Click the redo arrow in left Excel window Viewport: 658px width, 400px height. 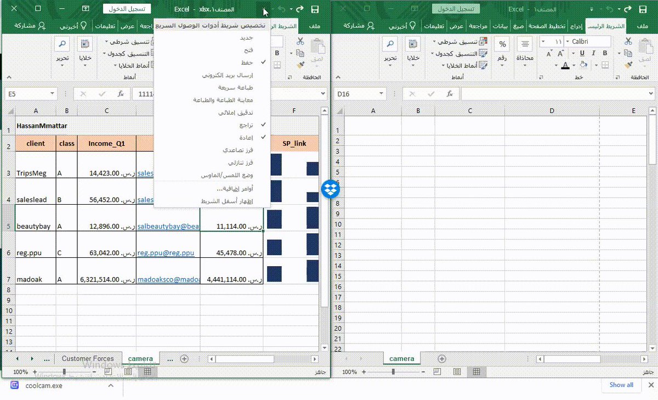click(x=299, y=9)
